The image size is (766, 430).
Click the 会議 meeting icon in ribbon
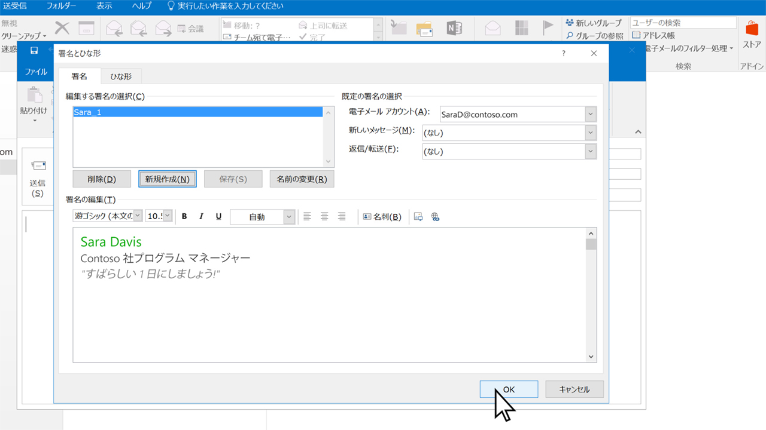(191, 28)
